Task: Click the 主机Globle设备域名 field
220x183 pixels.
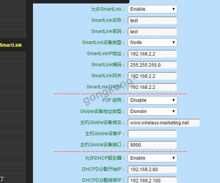Action: click(164, 123)
